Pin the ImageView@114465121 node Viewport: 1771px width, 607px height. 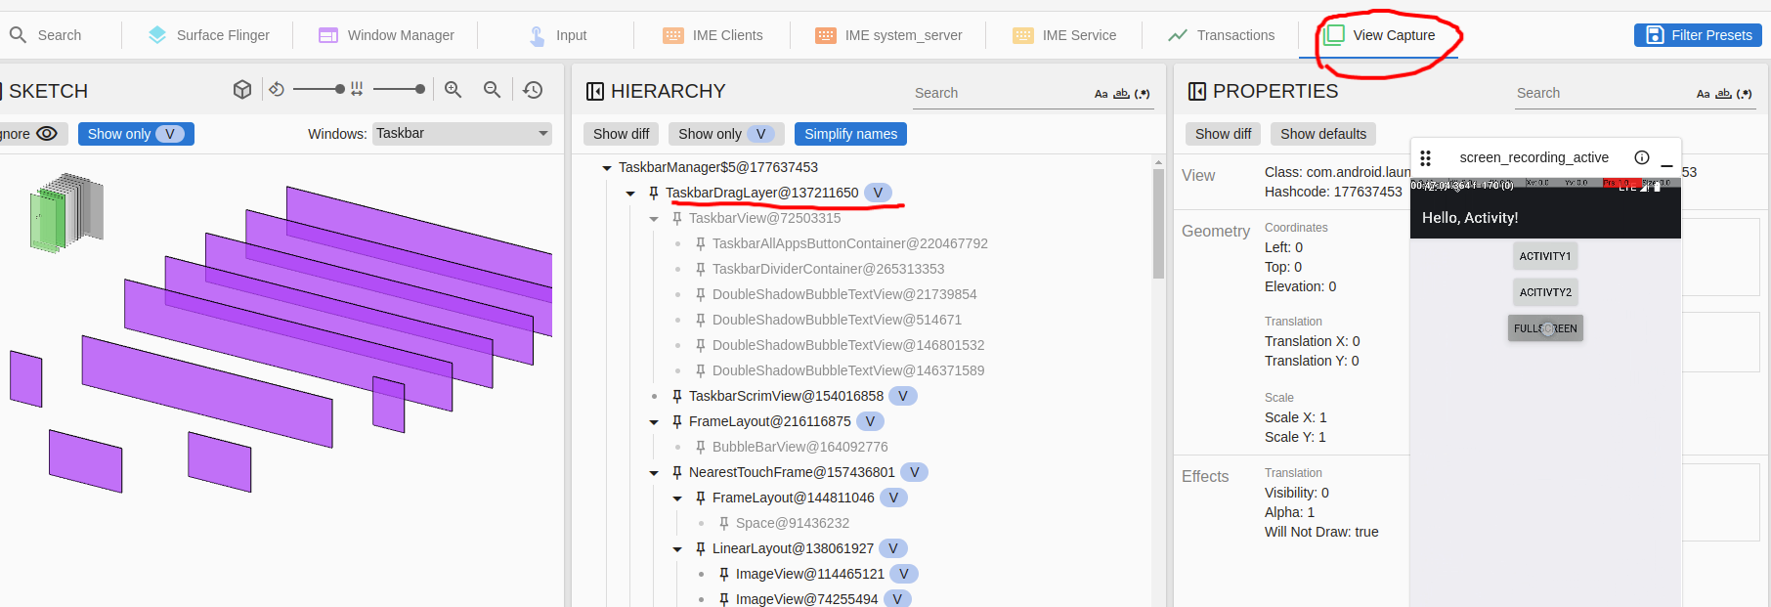pyautogui.click(x=724, y=574)
